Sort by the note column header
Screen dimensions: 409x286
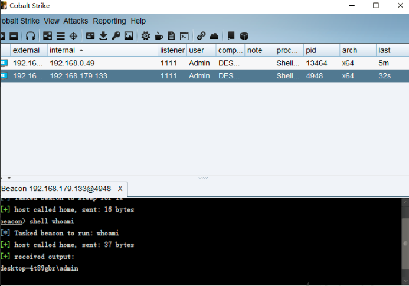[x=259, y=50]
